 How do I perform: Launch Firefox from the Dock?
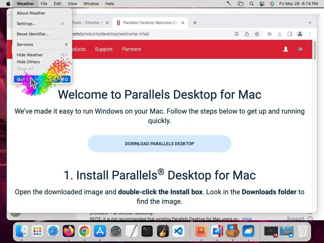69,231
